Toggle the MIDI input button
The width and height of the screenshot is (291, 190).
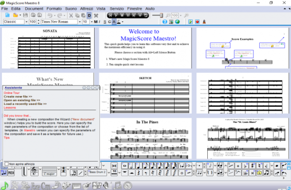[x=11, y=173]
